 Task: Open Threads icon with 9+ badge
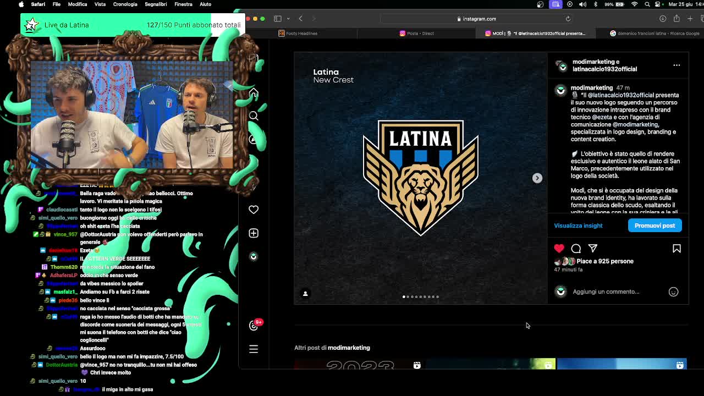254,325
